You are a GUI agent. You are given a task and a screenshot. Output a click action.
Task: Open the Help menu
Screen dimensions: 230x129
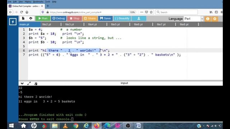tap(54, 2)
